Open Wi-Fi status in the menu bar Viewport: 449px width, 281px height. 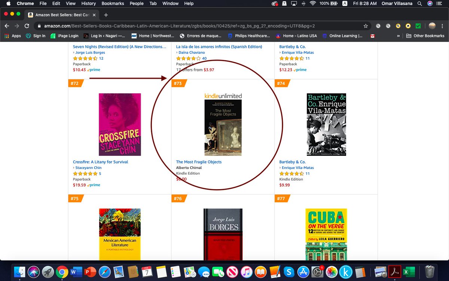pyautogui.click(x=313, y=3)
